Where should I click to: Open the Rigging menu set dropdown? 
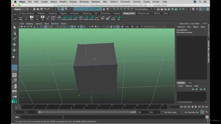[21, 9]
